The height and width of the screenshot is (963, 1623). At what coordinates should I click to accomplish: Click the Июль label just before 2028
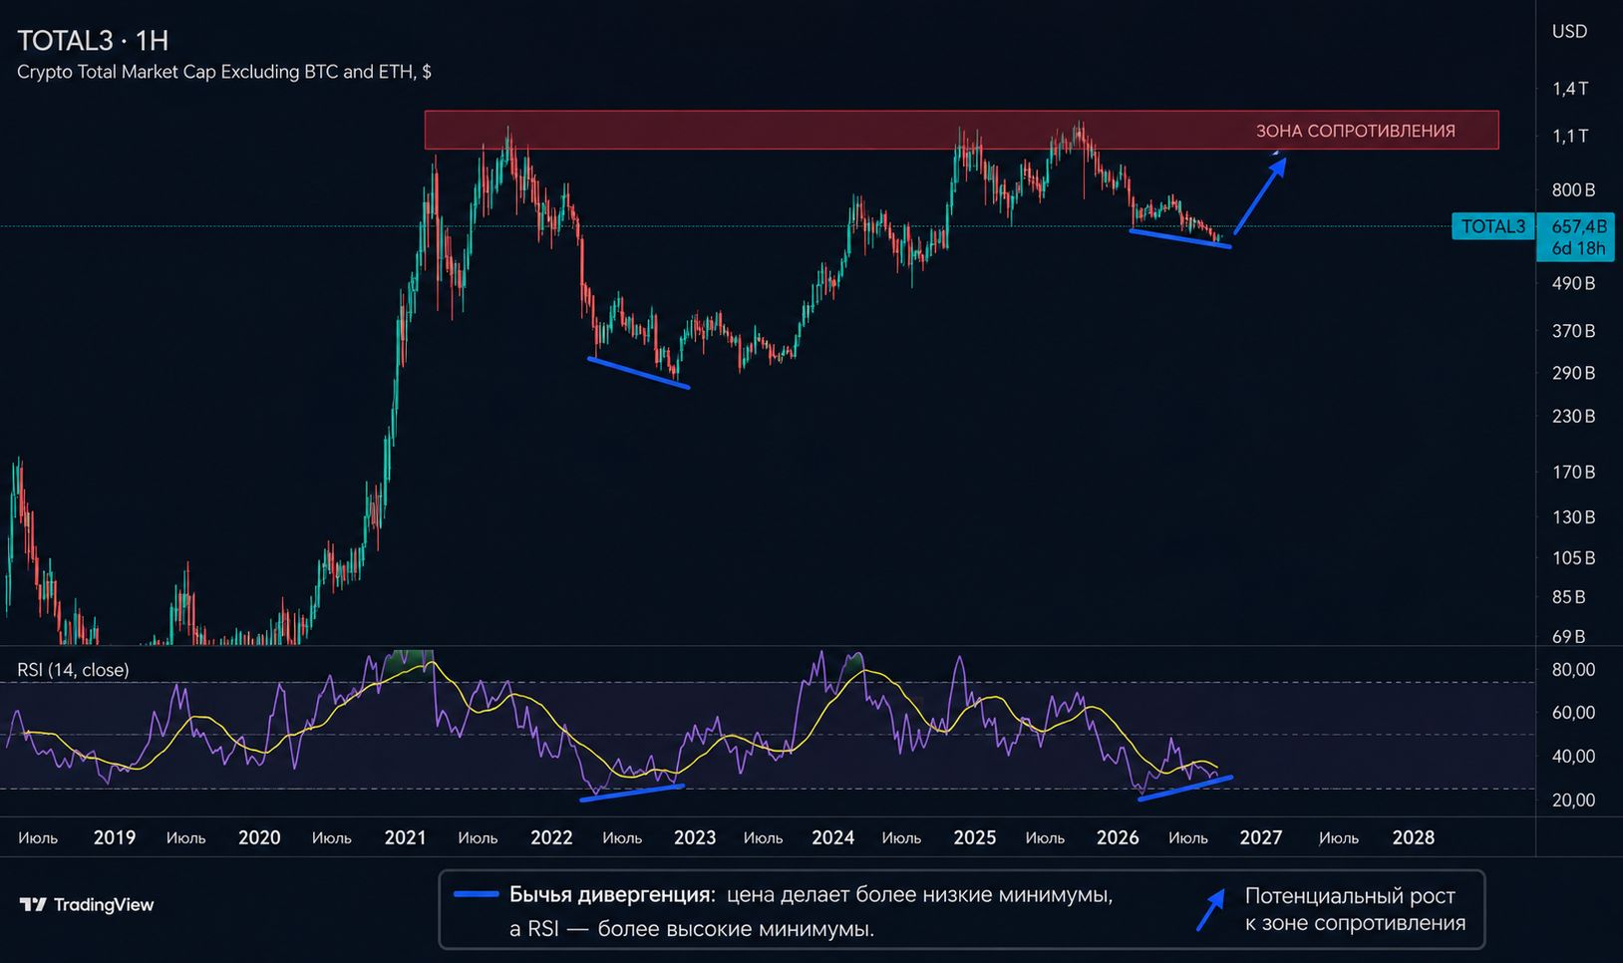click(x=1339, y=838)
